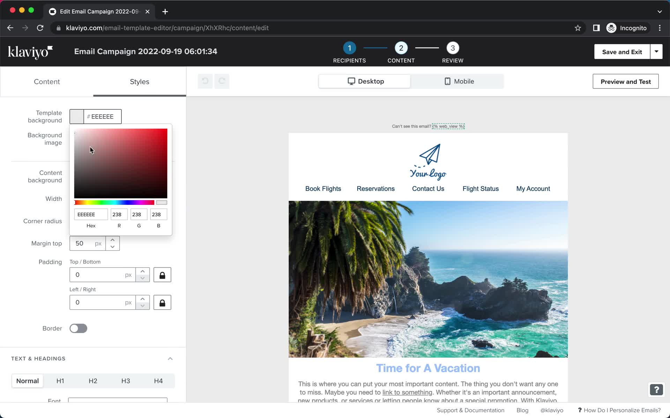
Task: Toggle the Border enable switch
Action: [x=78, y=328]
